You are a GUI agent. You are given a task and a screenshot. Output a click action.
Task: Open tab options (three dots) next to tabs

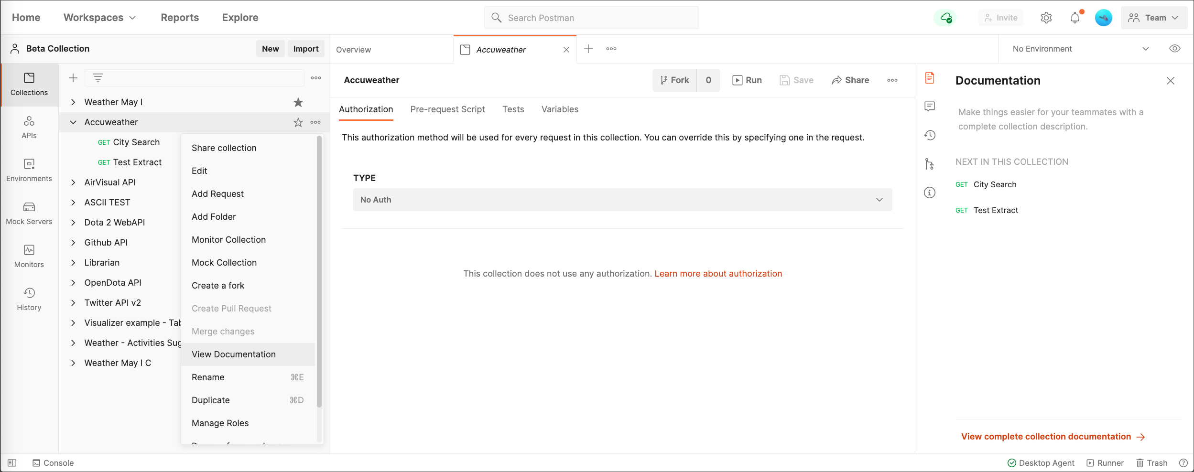(x=611, y=49)
